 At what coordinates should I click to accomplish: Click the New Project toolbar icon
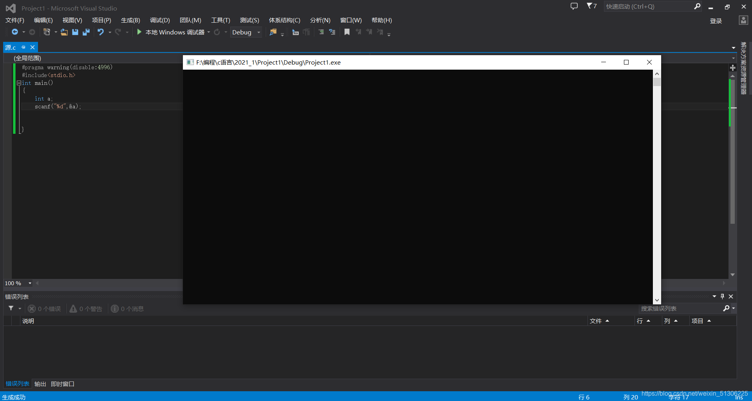(x=47, y=32)
